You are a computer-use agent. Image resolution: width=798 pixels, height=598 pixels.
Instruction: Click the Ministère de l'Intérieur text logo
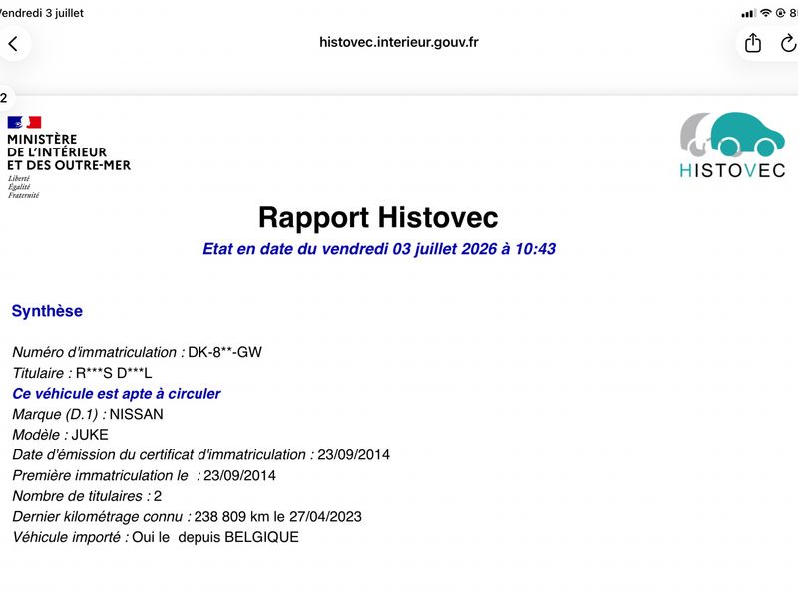pos(69,152)
